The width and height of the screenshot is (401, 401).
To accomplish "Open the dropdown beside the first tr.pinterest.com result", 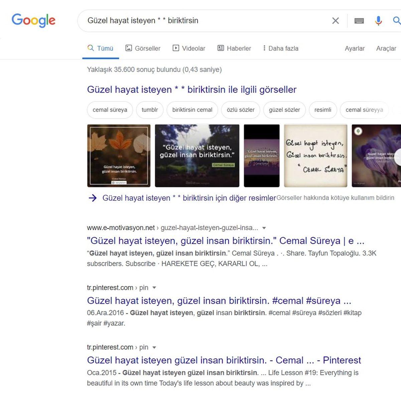I will [x=154, y=287].
